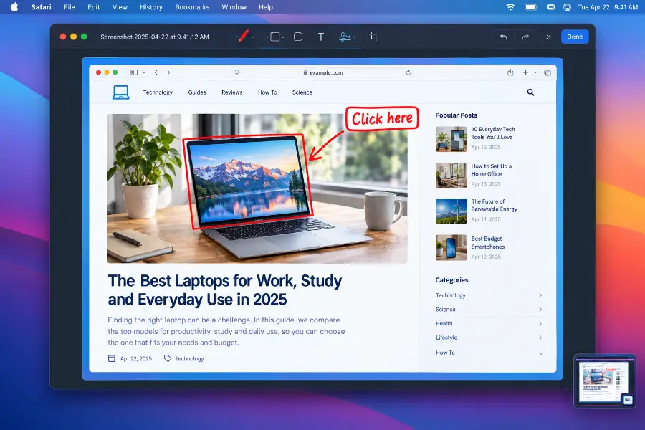The width and height of the screenshot is (645, 430).
Task: Expand the How To category chevron
Action: (x=540, y=353)
